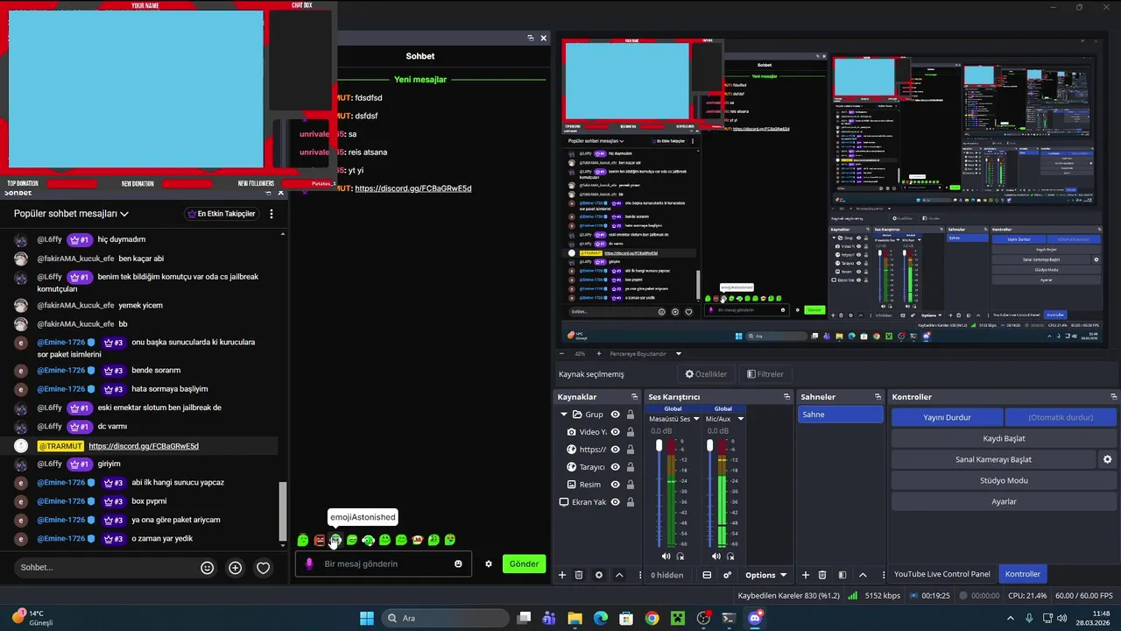Adjust Masaüstü Ses volume slider
Image resolution: width=1121 pixels, height=631 pixels.
coord(659,446)
